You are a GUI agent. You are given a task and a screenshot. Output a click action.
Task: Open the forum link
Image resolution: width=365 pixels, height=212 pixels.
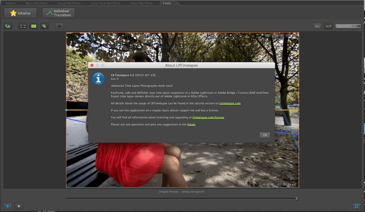[191, 125]
